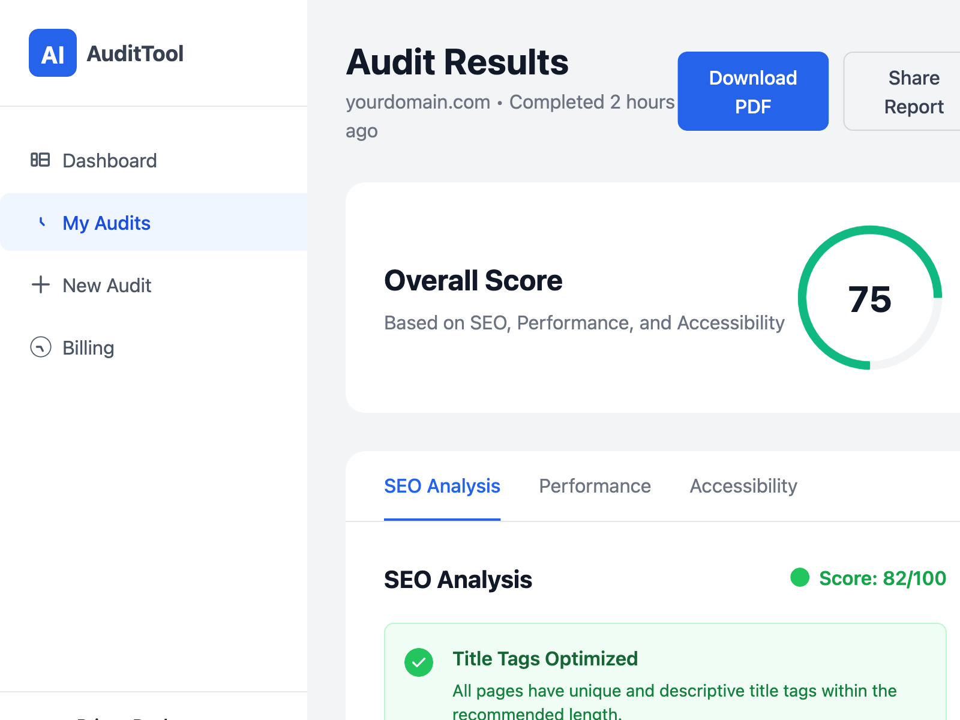Click the Audit Results page title

pyautogui.click(x=457, y=62)
